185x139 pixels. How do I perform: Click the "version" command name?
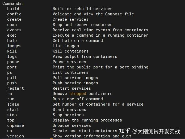point(15,136)
